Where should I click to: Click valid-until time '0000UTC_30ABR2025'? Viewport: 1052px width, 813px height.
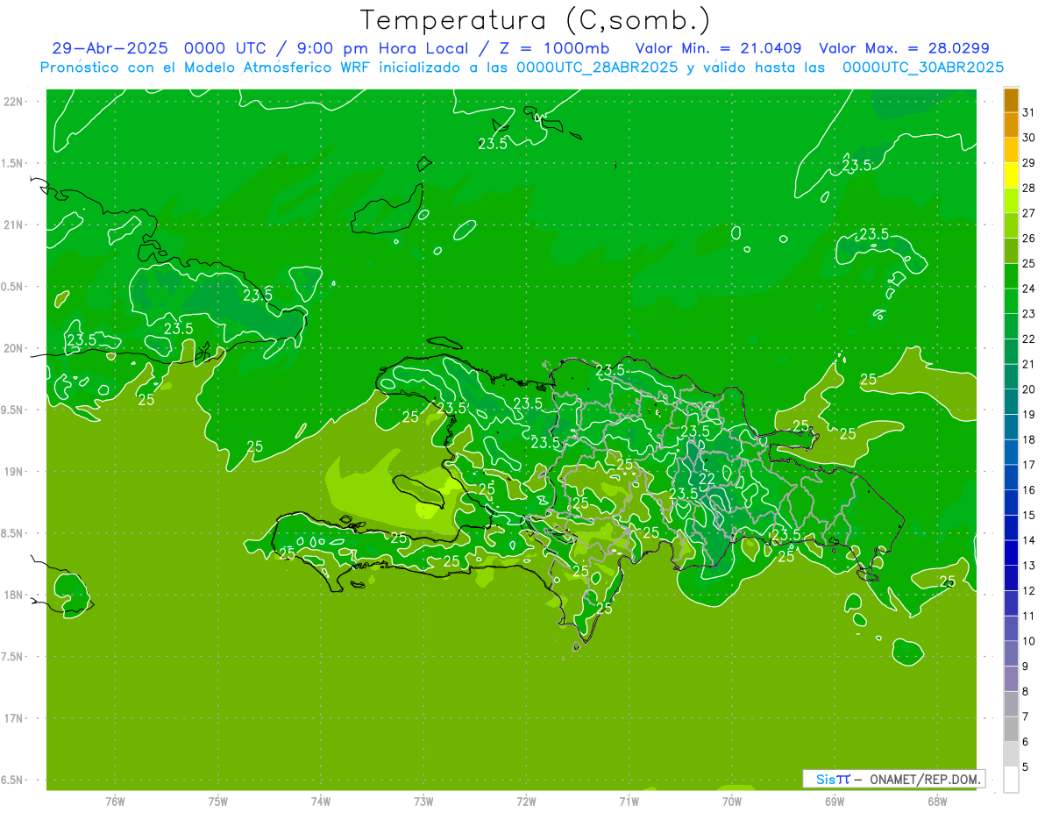923,68
